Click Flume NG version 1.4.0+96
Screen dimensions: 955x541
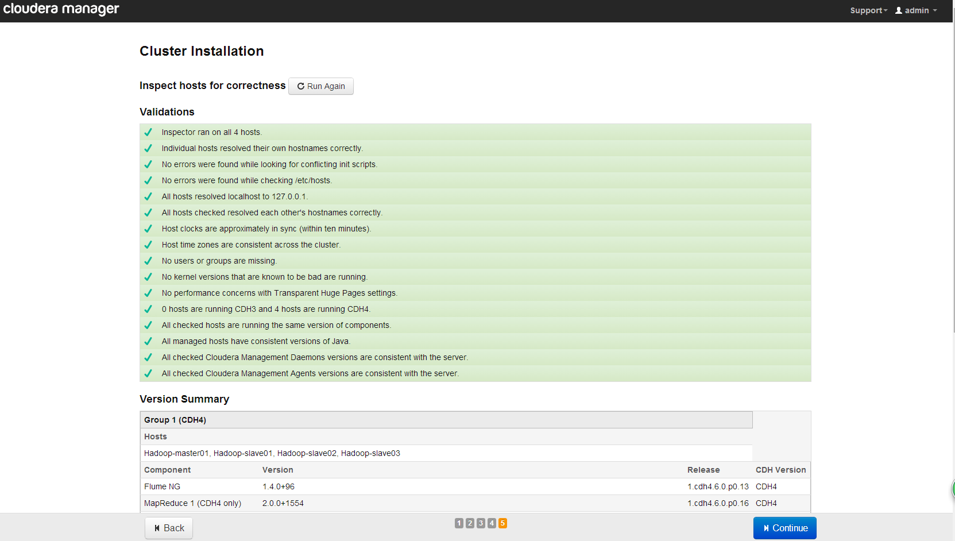pyautogui.click(x=279, y=486)
